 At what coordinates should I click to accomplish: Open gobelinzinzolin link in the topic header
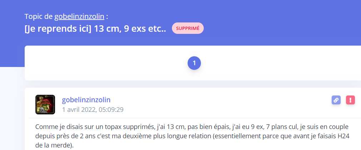79,16
